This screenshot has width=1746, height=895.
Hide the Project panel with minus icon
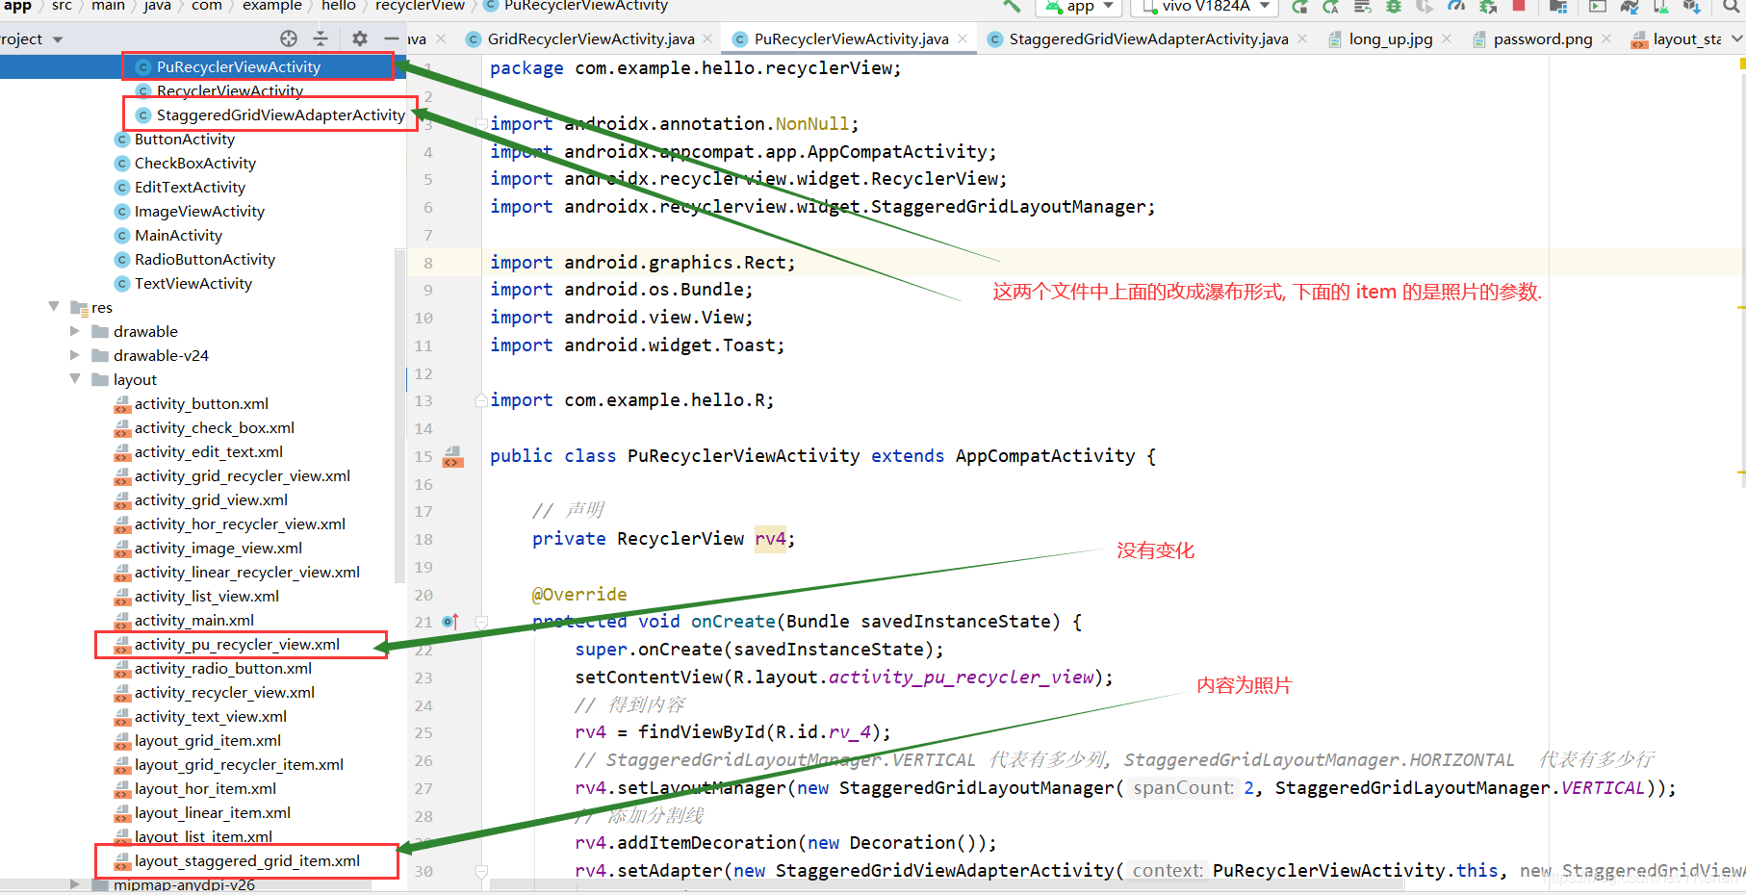coord(391,38)
